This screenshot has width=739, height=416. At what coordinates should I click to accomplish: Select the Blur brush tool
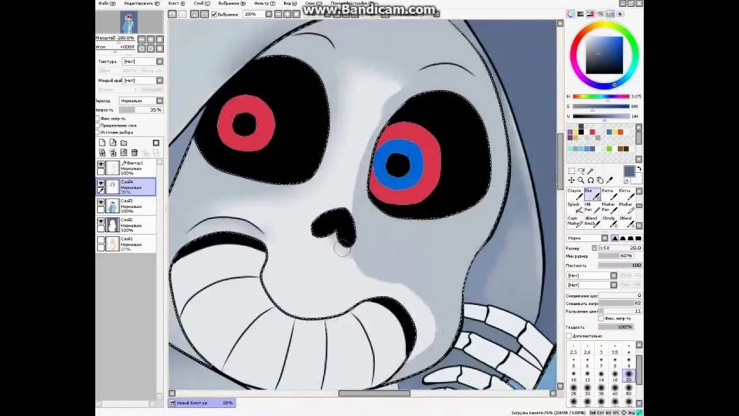(x=592, y=194)
